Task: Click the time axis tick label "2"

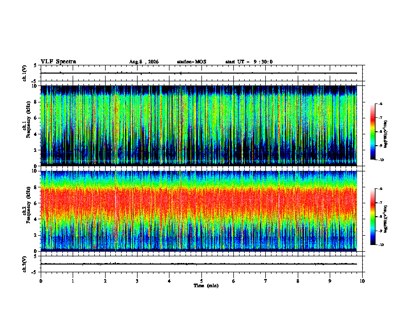Action: tap(105, 281)
